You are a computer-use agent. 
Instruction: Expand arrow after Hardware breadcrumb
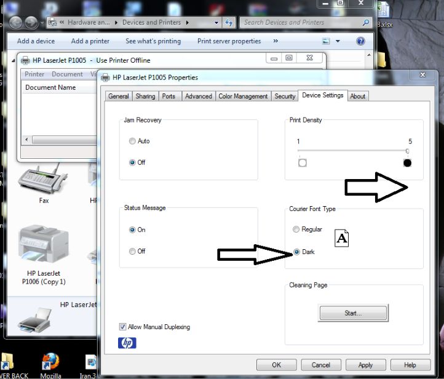(x=116, y=23)
